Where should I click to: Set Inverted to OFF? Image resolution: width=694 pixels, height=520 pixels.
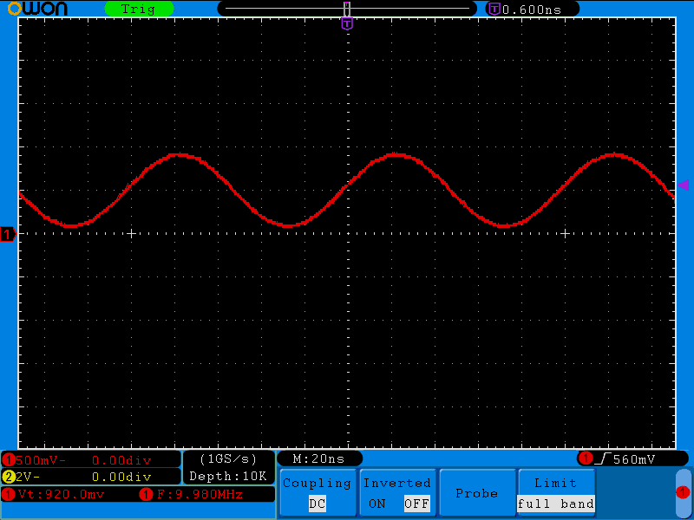point(416,504)
